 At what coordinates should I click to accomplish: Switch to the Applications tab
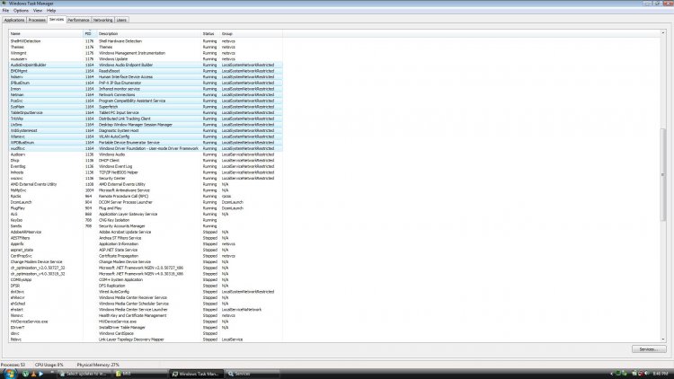tap(14, 20)
